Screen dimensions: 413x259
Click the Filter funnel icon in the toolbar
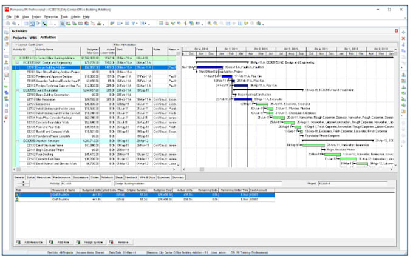[x=134, y=24]
